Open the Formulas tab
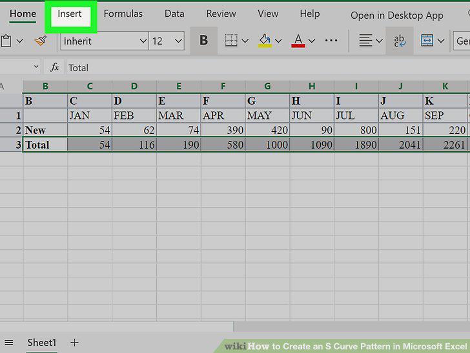The height and width of the screenshot is (353, 470). pos(123,14)
